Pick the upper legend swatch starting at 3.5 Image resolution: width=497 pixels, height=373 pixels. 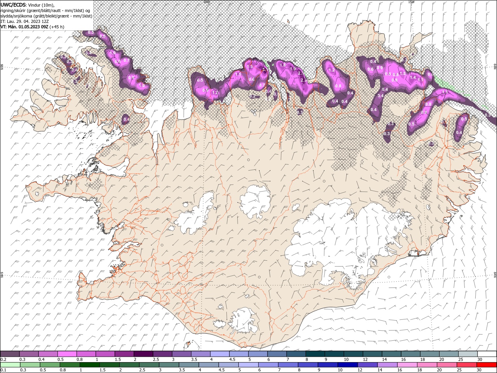(x=200, y=354)
